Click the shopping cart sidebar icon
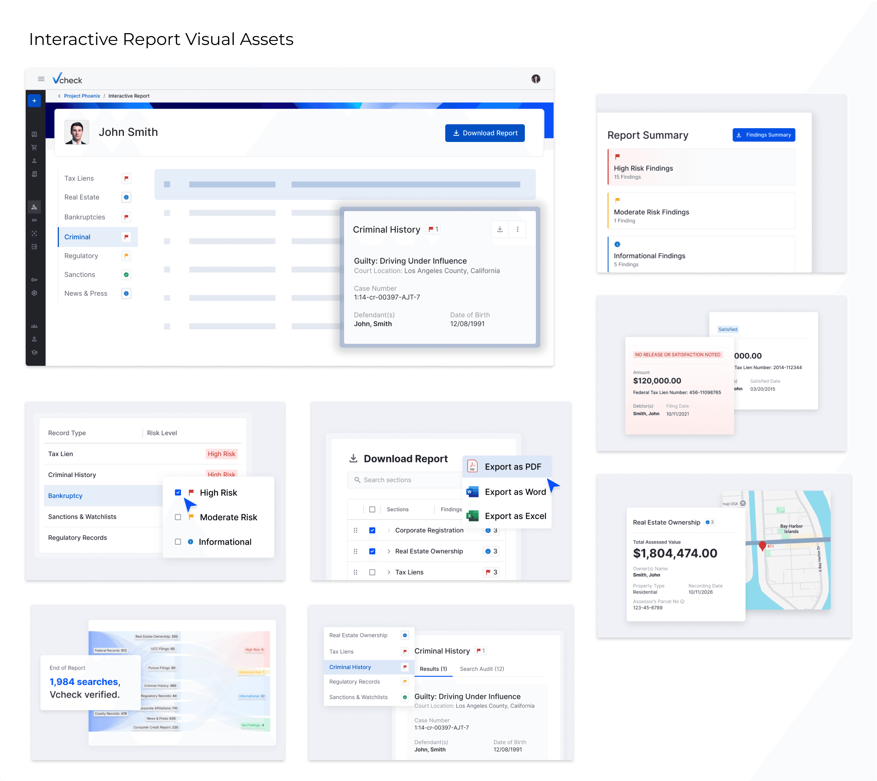 click(x=34, y=148)
